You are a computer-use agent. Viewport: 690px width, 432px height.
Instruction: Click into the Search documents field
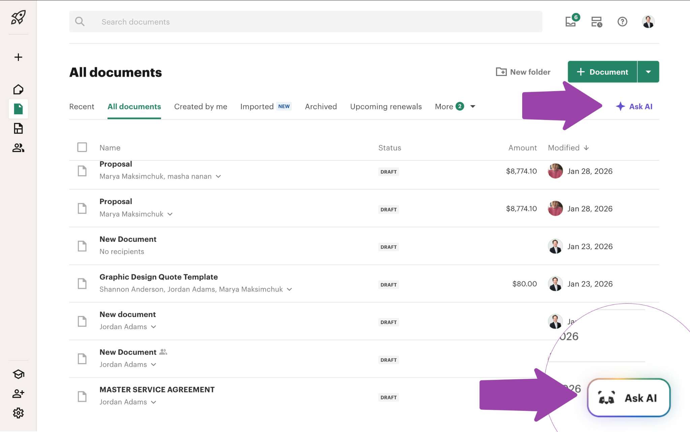306,22
